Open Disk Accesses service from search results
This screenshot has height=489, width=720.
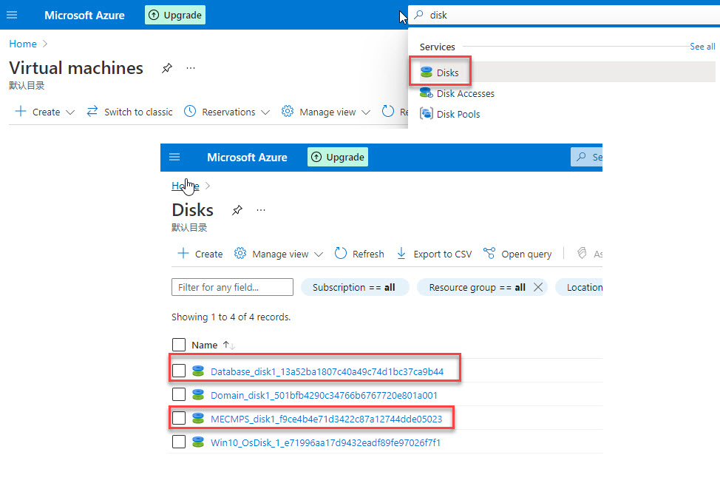pos(465,93)
